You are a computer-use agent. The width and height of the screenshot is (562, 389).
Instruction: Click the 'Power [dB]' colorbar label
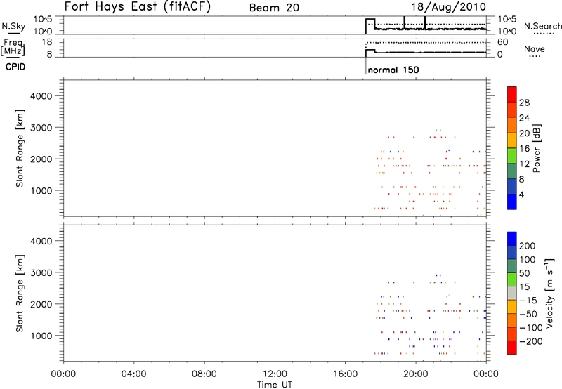(x=537, y=148)
